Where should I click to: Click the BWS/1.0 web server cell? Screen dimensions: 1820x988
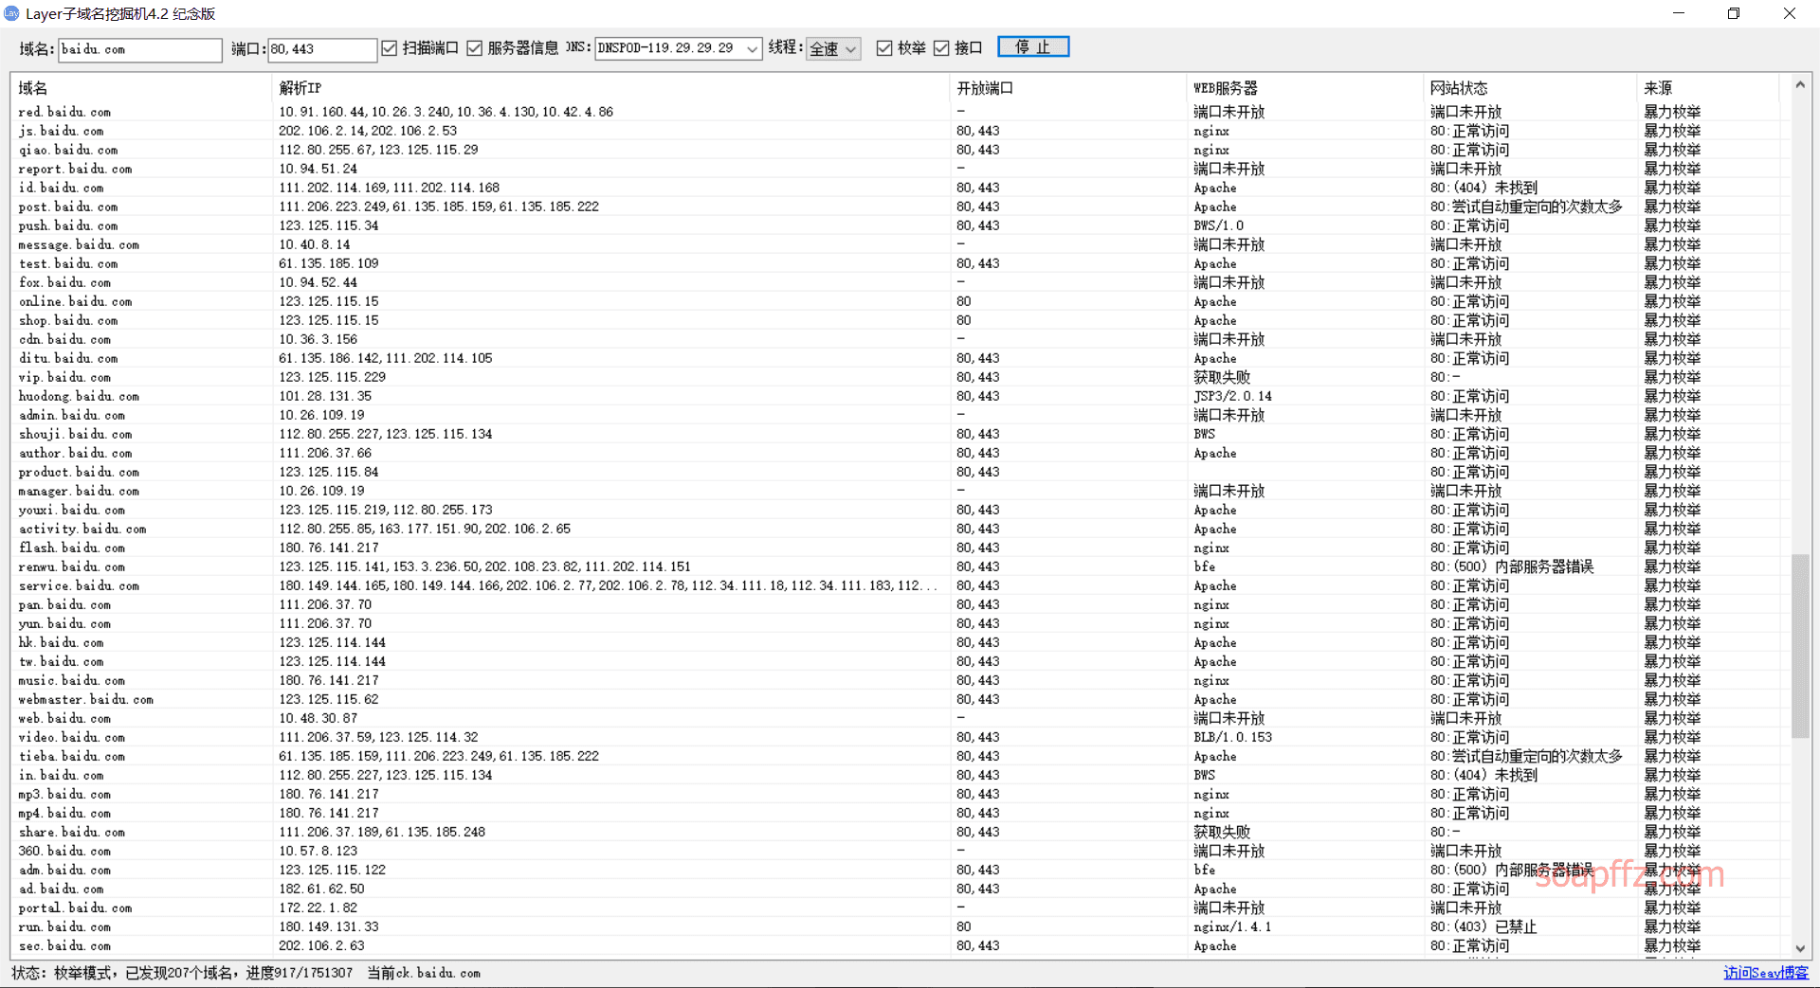coord(1218,225)
